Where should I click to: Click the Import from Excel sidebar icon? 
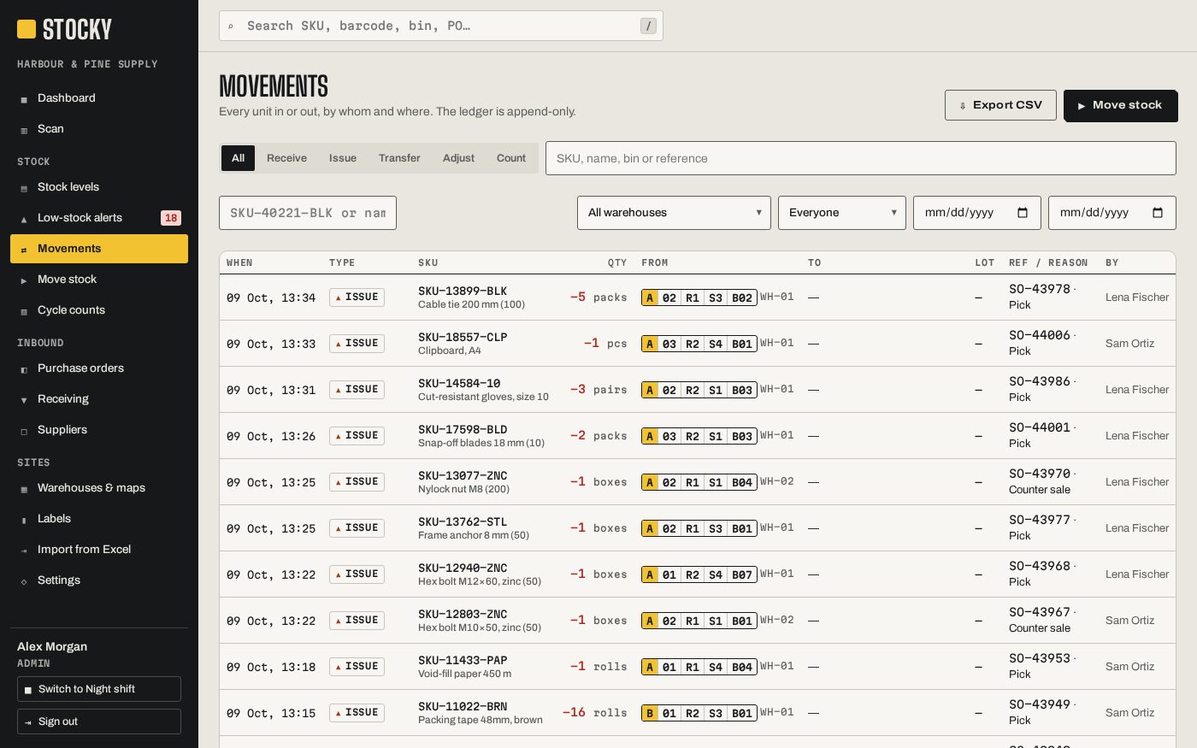(24, 551)
